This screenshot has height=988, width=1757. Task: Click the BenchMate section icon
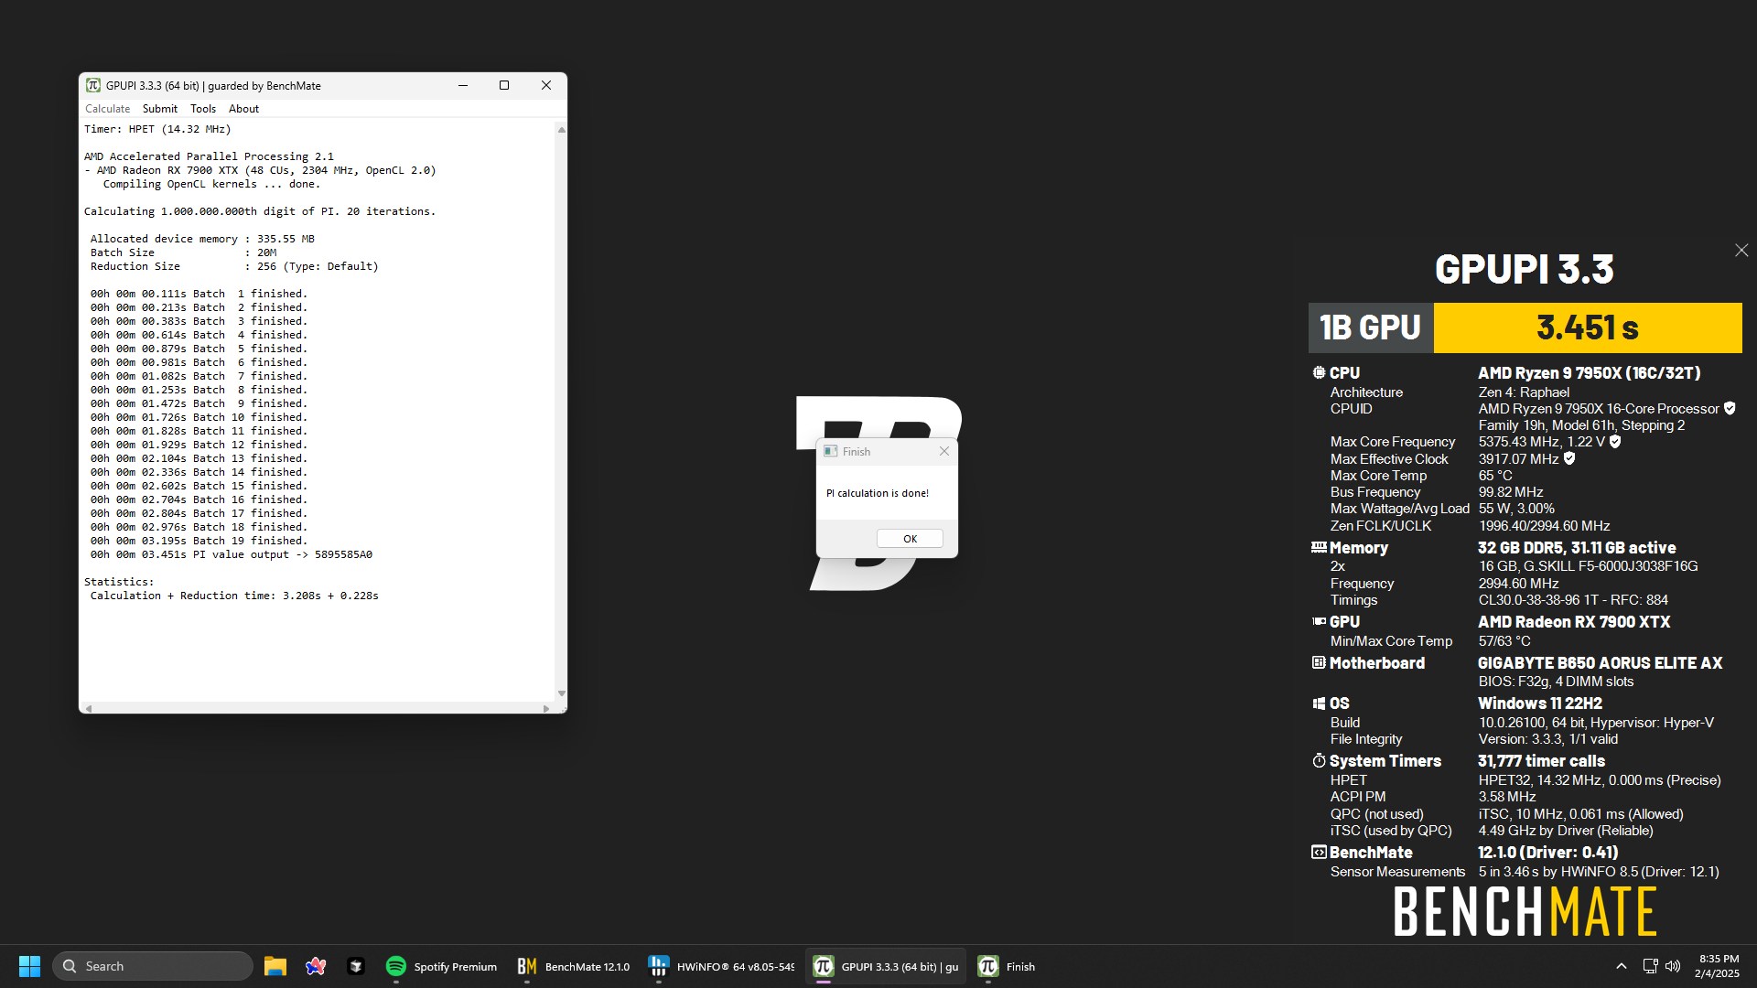[1319, 852]
